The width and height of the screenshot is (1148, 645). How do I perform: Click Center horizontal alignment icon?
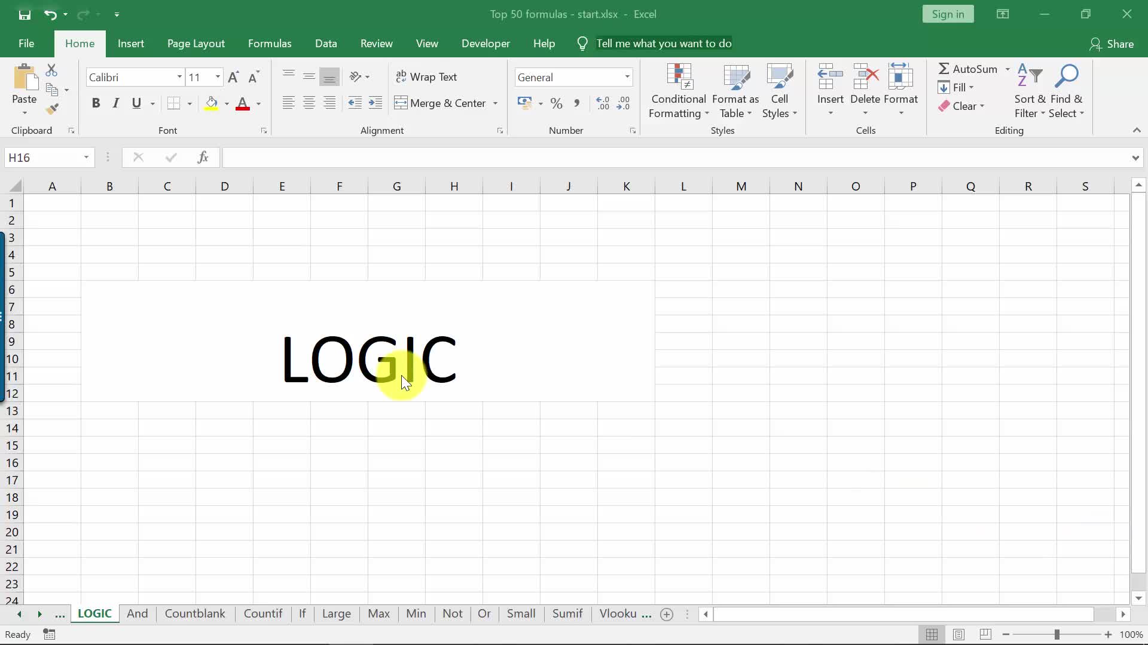pos(309,103)
